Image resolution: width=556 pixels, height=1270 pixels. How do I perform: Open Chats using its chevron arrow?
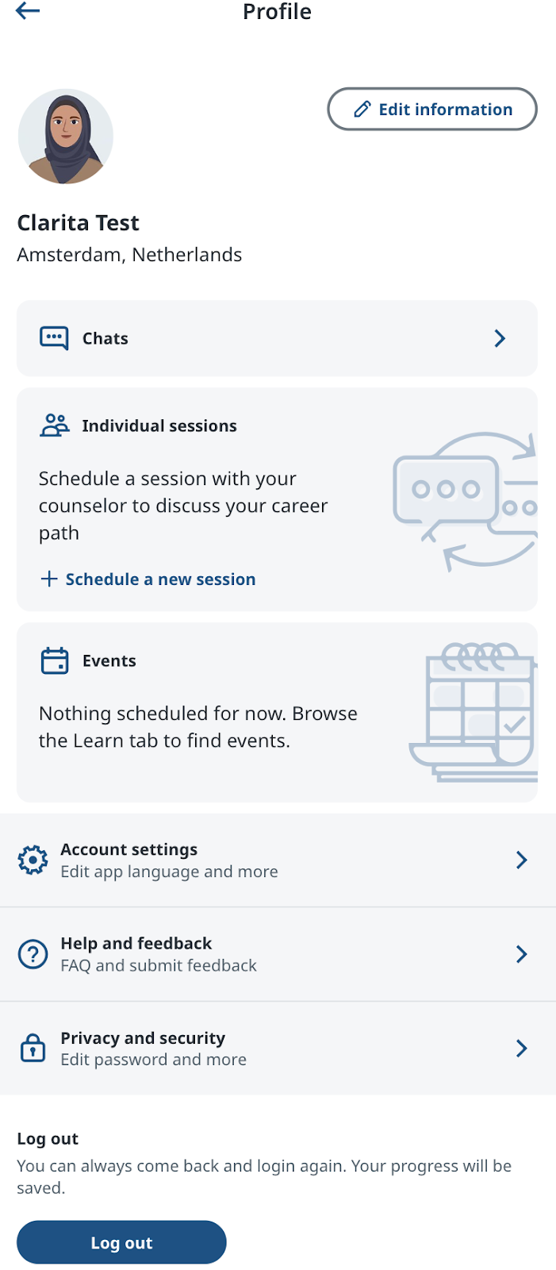click(x=500, y=339)
